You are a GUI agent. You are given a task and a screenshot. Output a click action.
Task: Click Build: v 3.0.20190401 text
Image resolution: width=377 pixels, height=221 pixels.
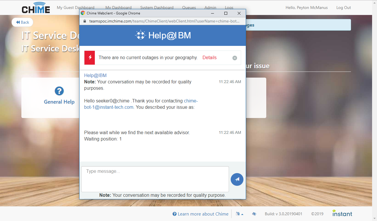[x=283, y=214]
